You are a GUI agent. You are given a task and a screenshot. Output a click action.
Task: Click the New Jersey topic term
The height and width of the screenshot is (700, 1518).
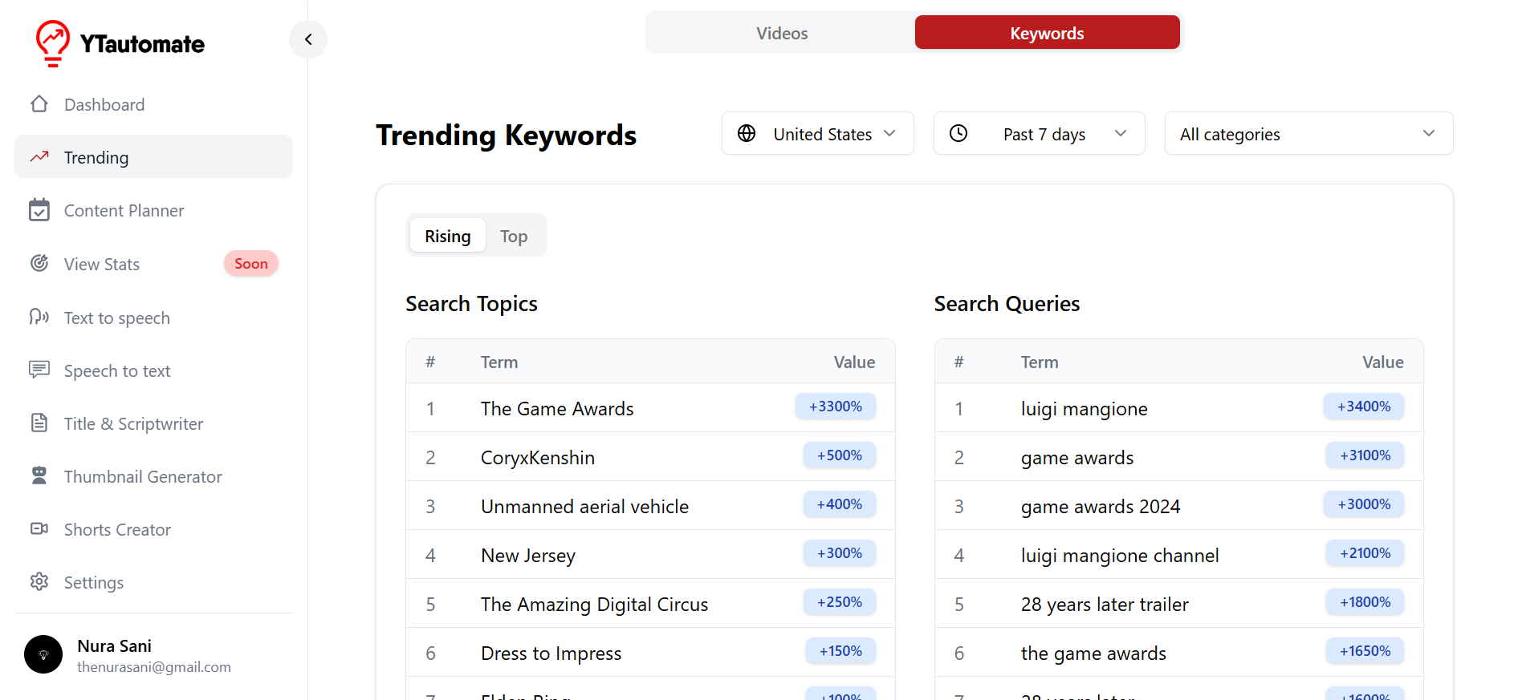pos(528,556)
